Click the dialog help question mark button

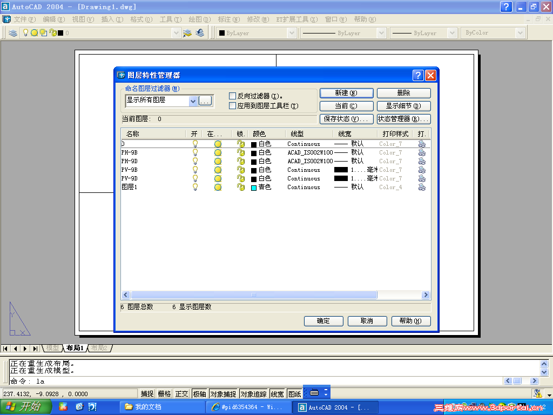tap(418, 75)
